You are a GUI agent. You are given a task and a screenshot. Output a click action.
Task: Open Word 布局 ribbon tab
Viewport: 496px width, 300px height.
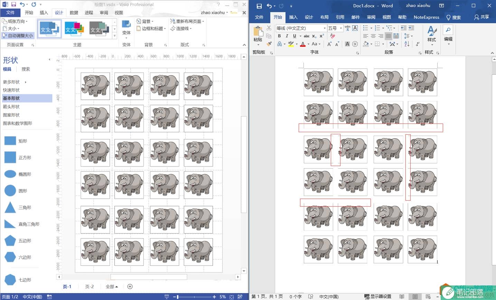coord(325,17)
